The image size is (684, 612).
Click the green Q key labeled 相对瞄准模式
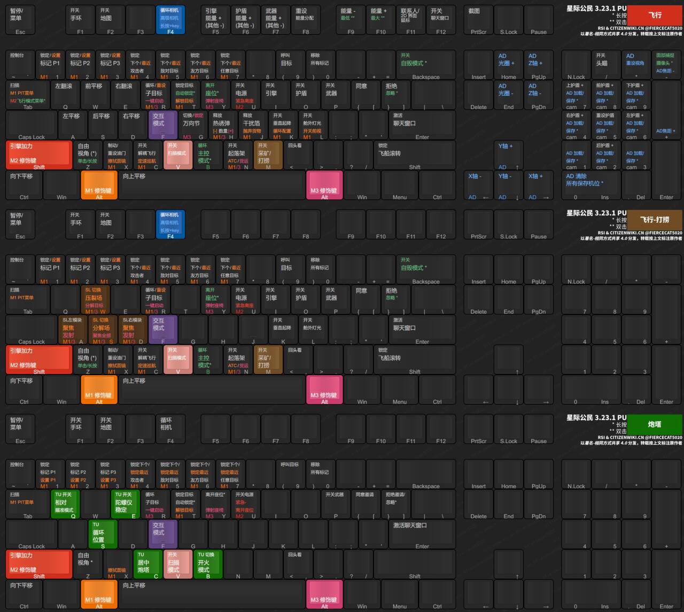(x=66, y=505)
